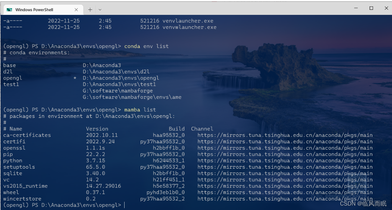
Task: Click the path 'G:\software\mambaforge\envs\ame'
Action: click(132, 97)
